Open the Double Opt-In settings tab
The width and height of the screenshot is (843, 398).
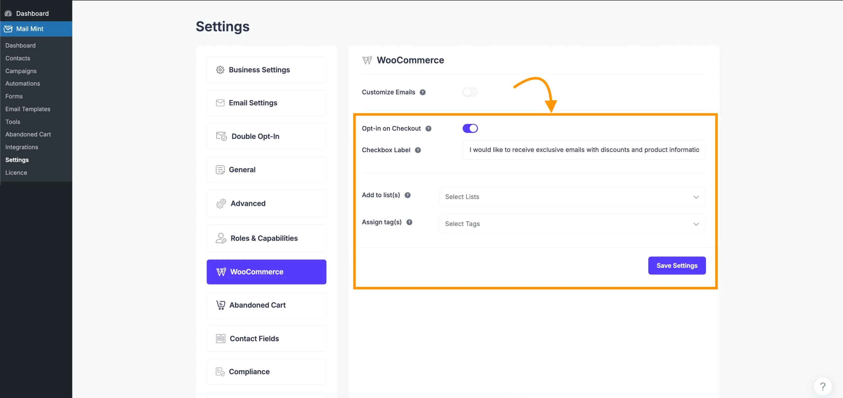click(266, 136)
